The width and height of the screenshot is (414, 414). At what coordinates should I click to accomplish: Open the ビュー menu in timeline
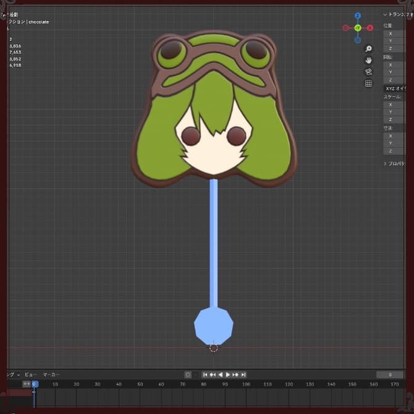pyautogui.click(x=30, y=374)
